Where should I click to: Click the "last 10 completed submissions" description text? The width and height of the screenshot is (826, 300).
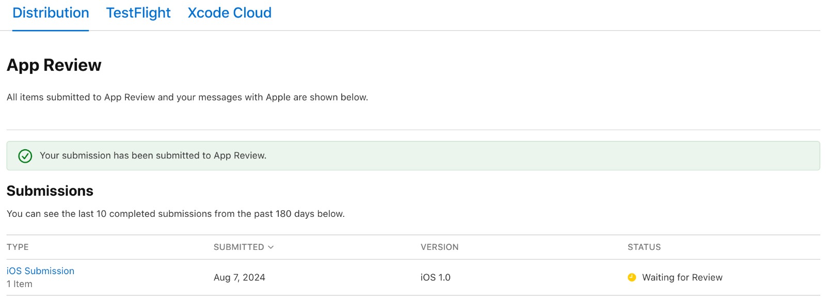176,214
